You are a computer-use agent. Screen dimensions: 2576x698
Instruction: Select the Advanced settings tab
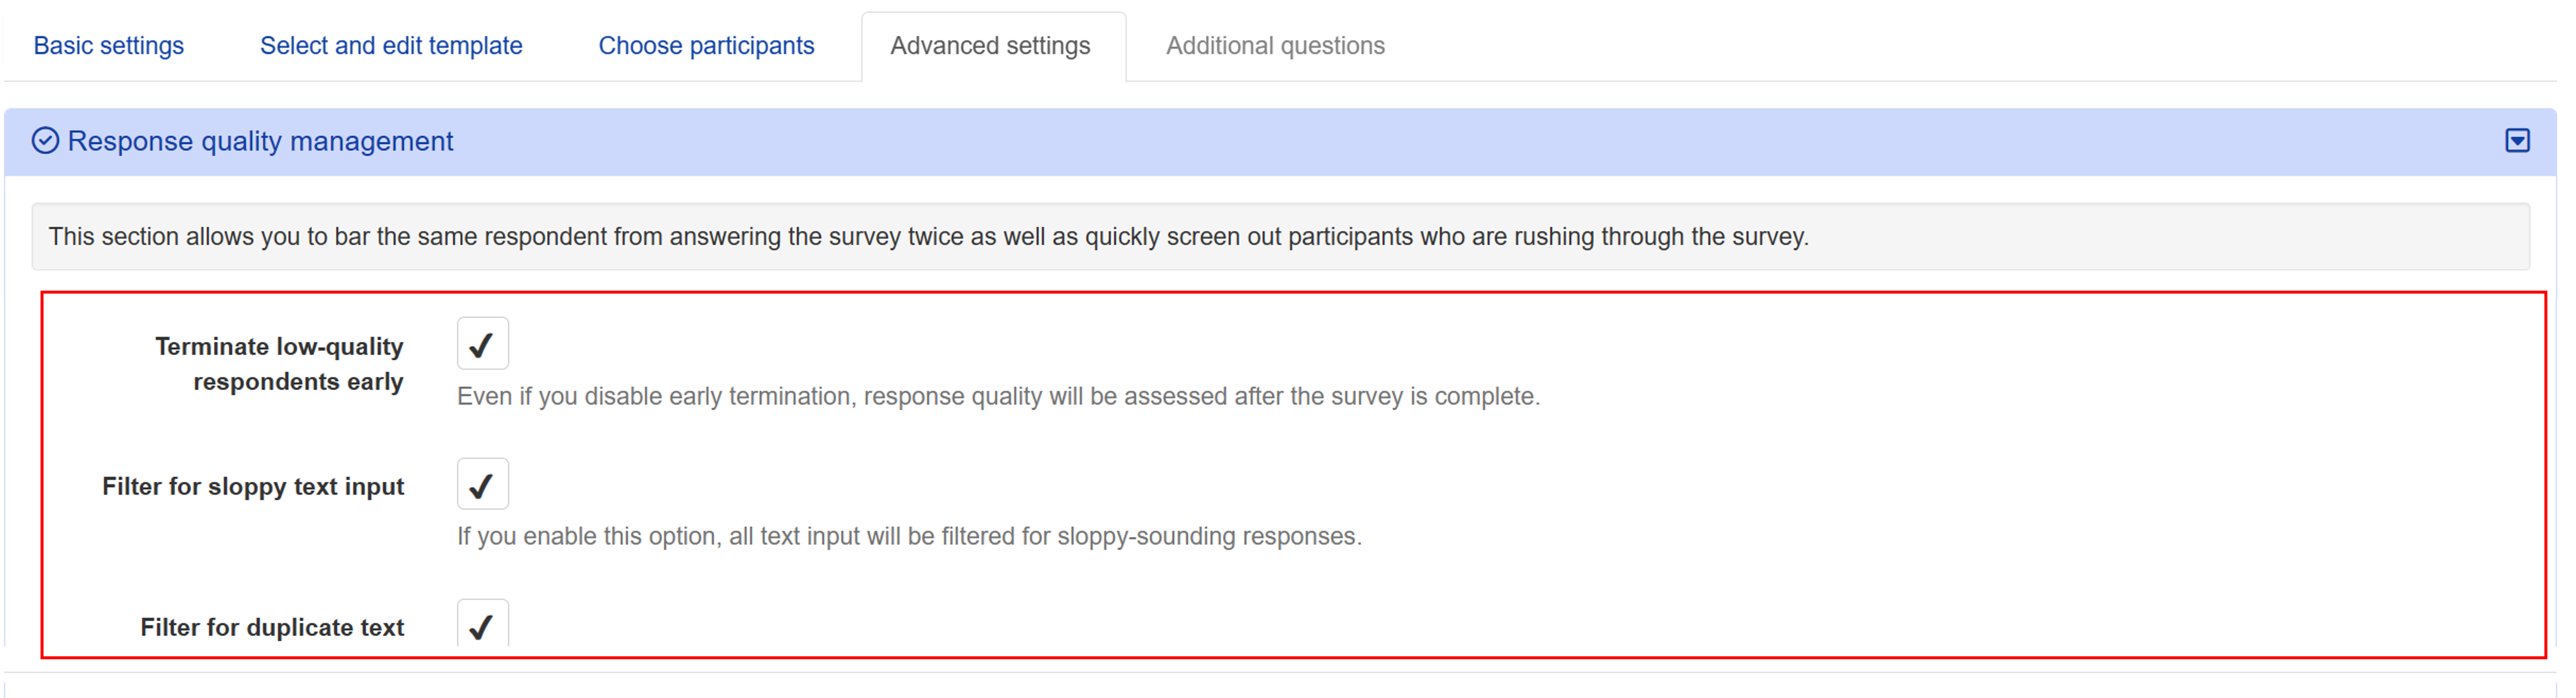(x=990, y=46)
